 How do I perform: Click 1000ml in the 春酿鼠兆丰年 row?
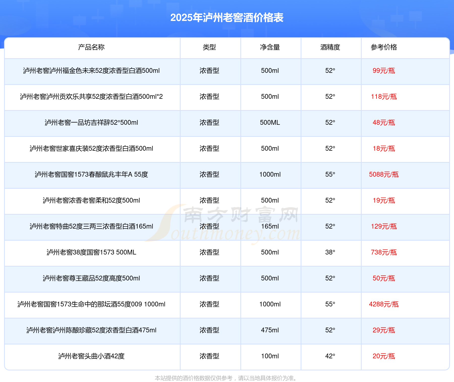[270, 174]
